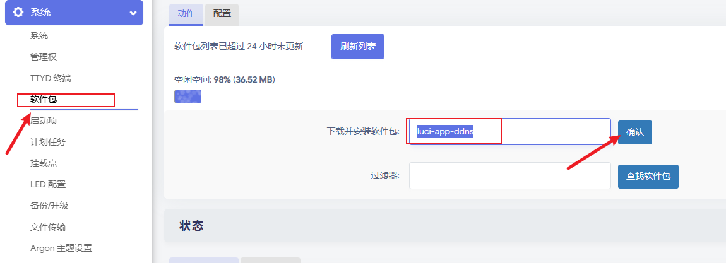Image resolution: width=726 pixels, height=263 pixels.
Task: Click the 状态 section heading
Action: (x=191, y=226)
